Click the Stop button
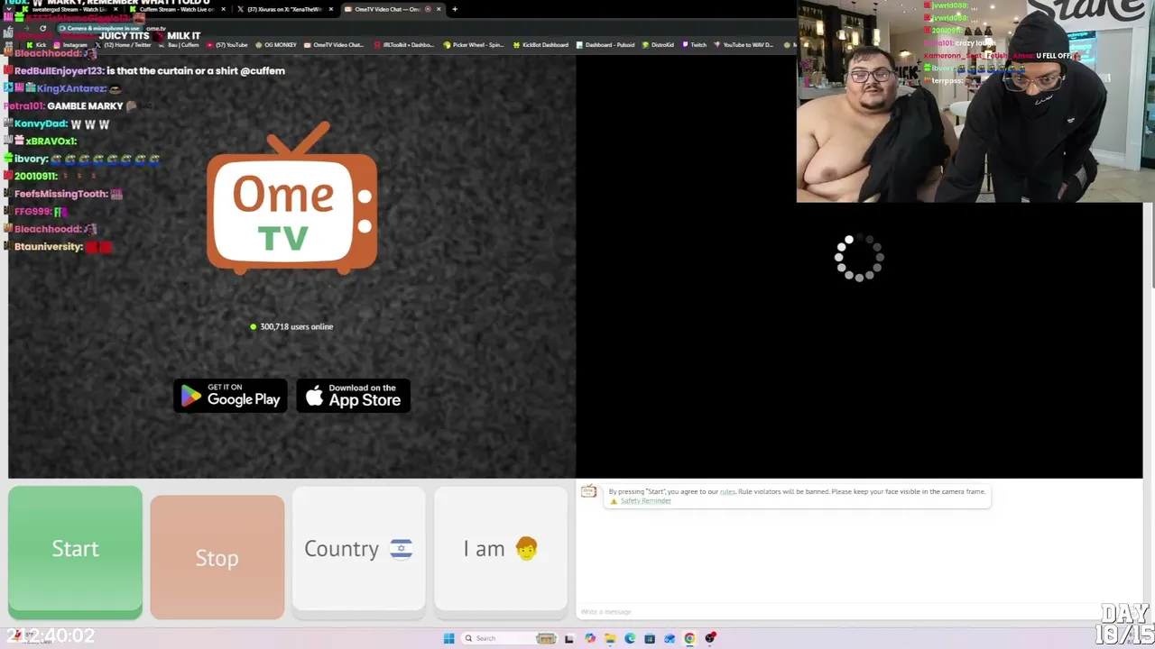This screenshot has width=1155, height=649. (x=217, y=558)
